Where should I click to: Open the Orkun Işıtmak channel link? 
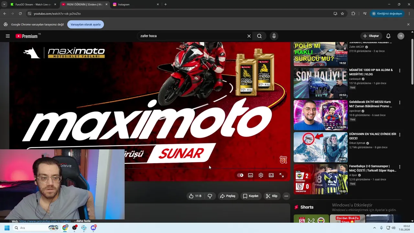click(x=357, y=143)
